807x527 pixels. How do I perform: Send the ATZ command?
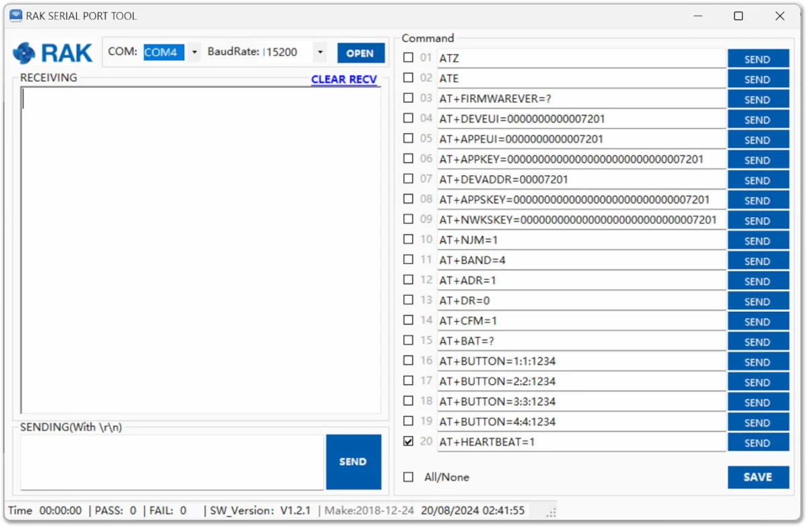pyautogui.click(x=758, y=59)
